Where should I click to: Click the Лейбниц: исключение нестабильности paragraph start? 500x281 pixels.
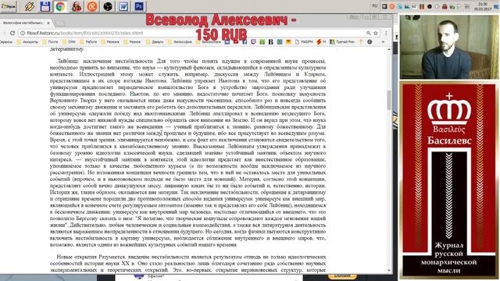(105, 61)
